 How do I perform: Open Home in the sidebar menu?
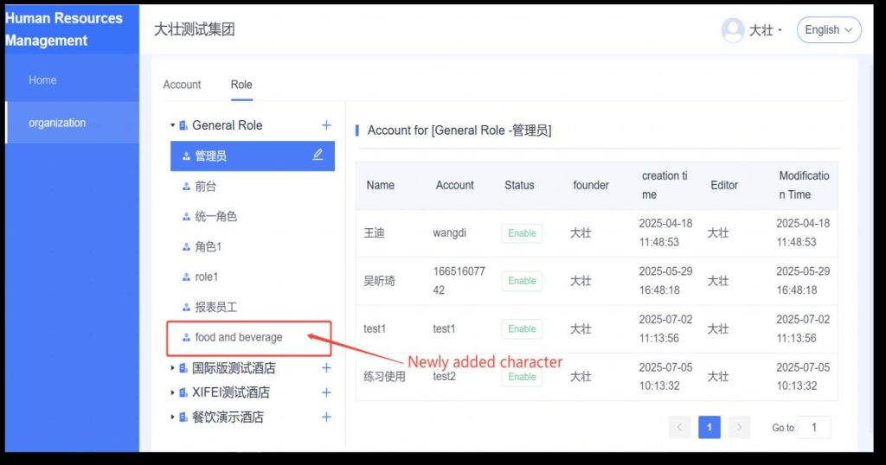pos(42,80)
